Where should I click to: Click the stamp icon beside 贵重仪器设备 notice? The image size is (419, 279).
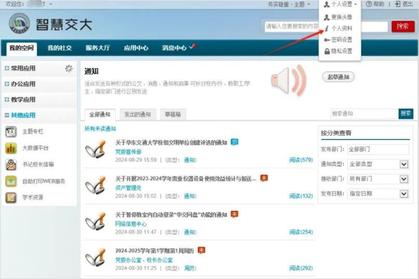[x=96, y=185]
